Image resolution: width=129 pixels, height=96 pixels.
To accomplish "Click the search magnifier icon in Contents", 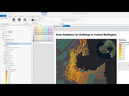I will tap(29, 29).
